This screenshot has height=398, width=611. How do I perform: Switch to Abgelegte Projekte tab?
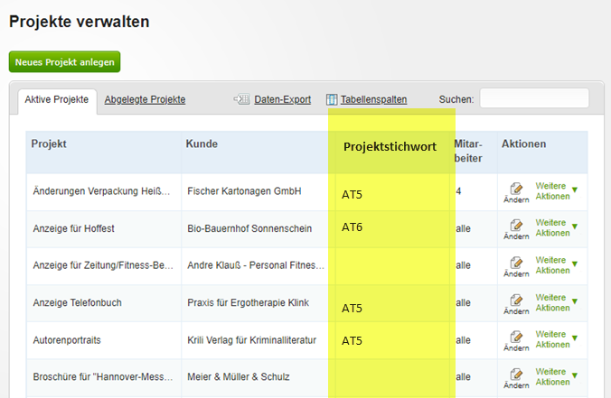click(x=145, y=99)
